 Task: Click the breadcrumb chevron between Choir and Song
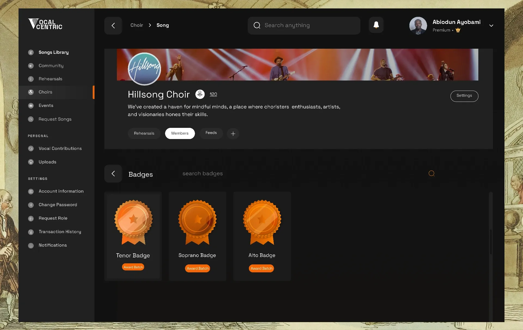click(x=150, y=25)
